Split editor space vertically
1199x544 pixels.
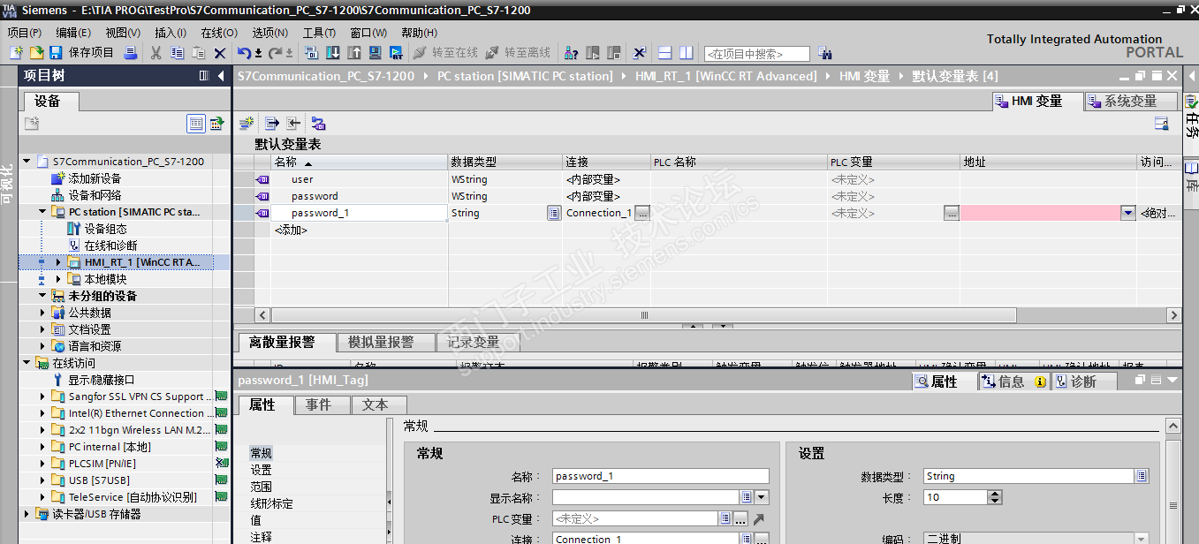pyautogui.click(x=686, y=53)
